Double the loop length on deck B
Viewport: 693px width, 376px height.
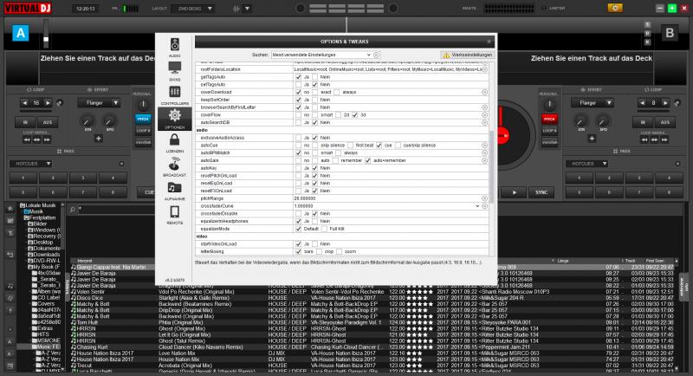665,103
